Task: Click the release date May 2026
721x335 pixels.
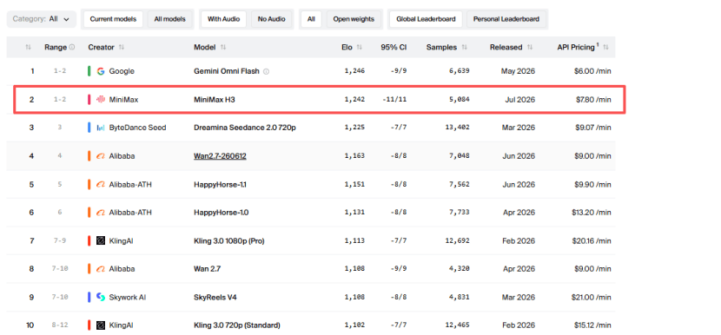Action: pos(518,71)
